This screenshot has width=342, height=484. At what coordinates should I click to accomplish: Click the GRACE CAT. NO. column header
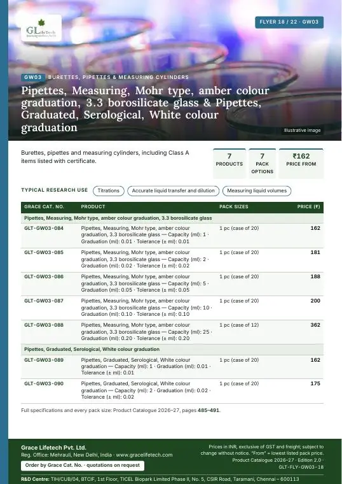pyautogui.click(x=44, y=207)
